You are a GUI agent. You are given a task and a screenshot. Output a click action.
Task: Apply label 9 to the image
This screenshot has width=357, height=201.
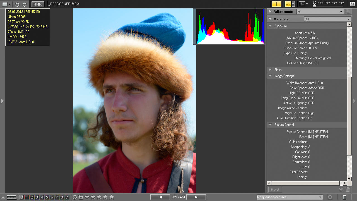click(x=67, y=197)
